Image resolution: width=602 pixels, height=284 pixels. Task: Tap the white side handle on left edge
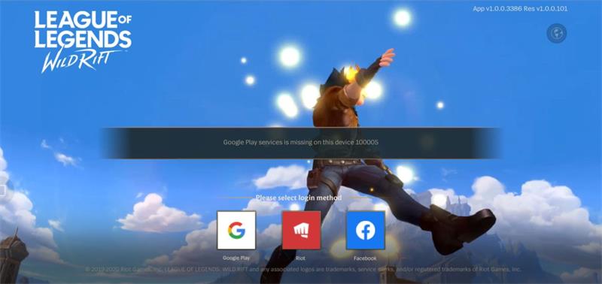coord(2,191)
